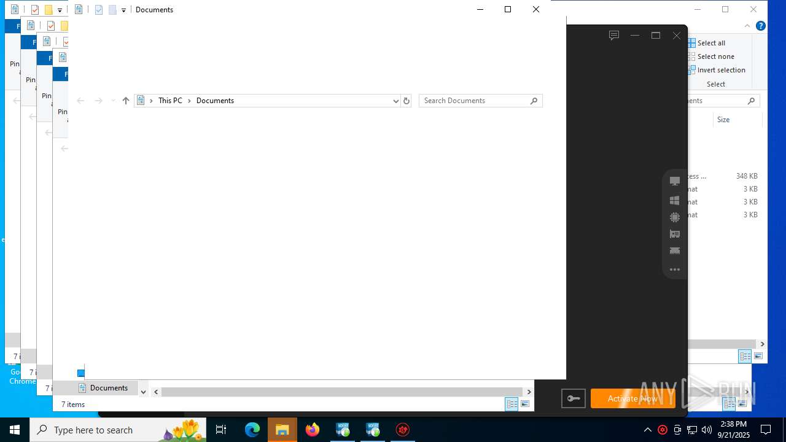Image resolution: width=786 pixels, height=442 pixels.
Task: Open the Windows Start menu
Action: [x=15, y=430]
